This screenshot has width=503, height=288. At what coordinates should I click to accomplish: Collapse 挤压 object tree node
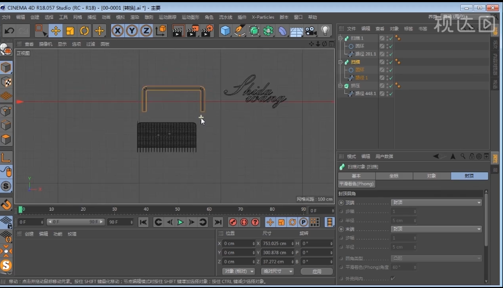pos(341,85)
